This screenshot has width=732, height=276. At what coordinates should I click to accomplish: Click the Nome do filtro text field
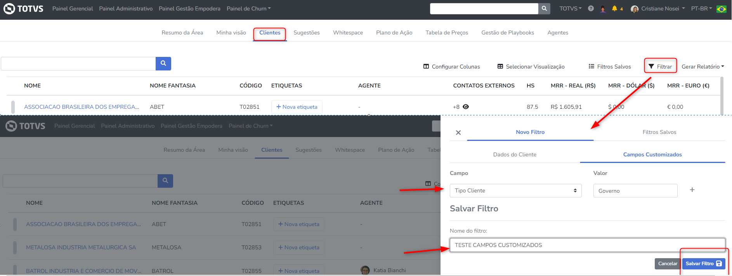tap(587, 245)
